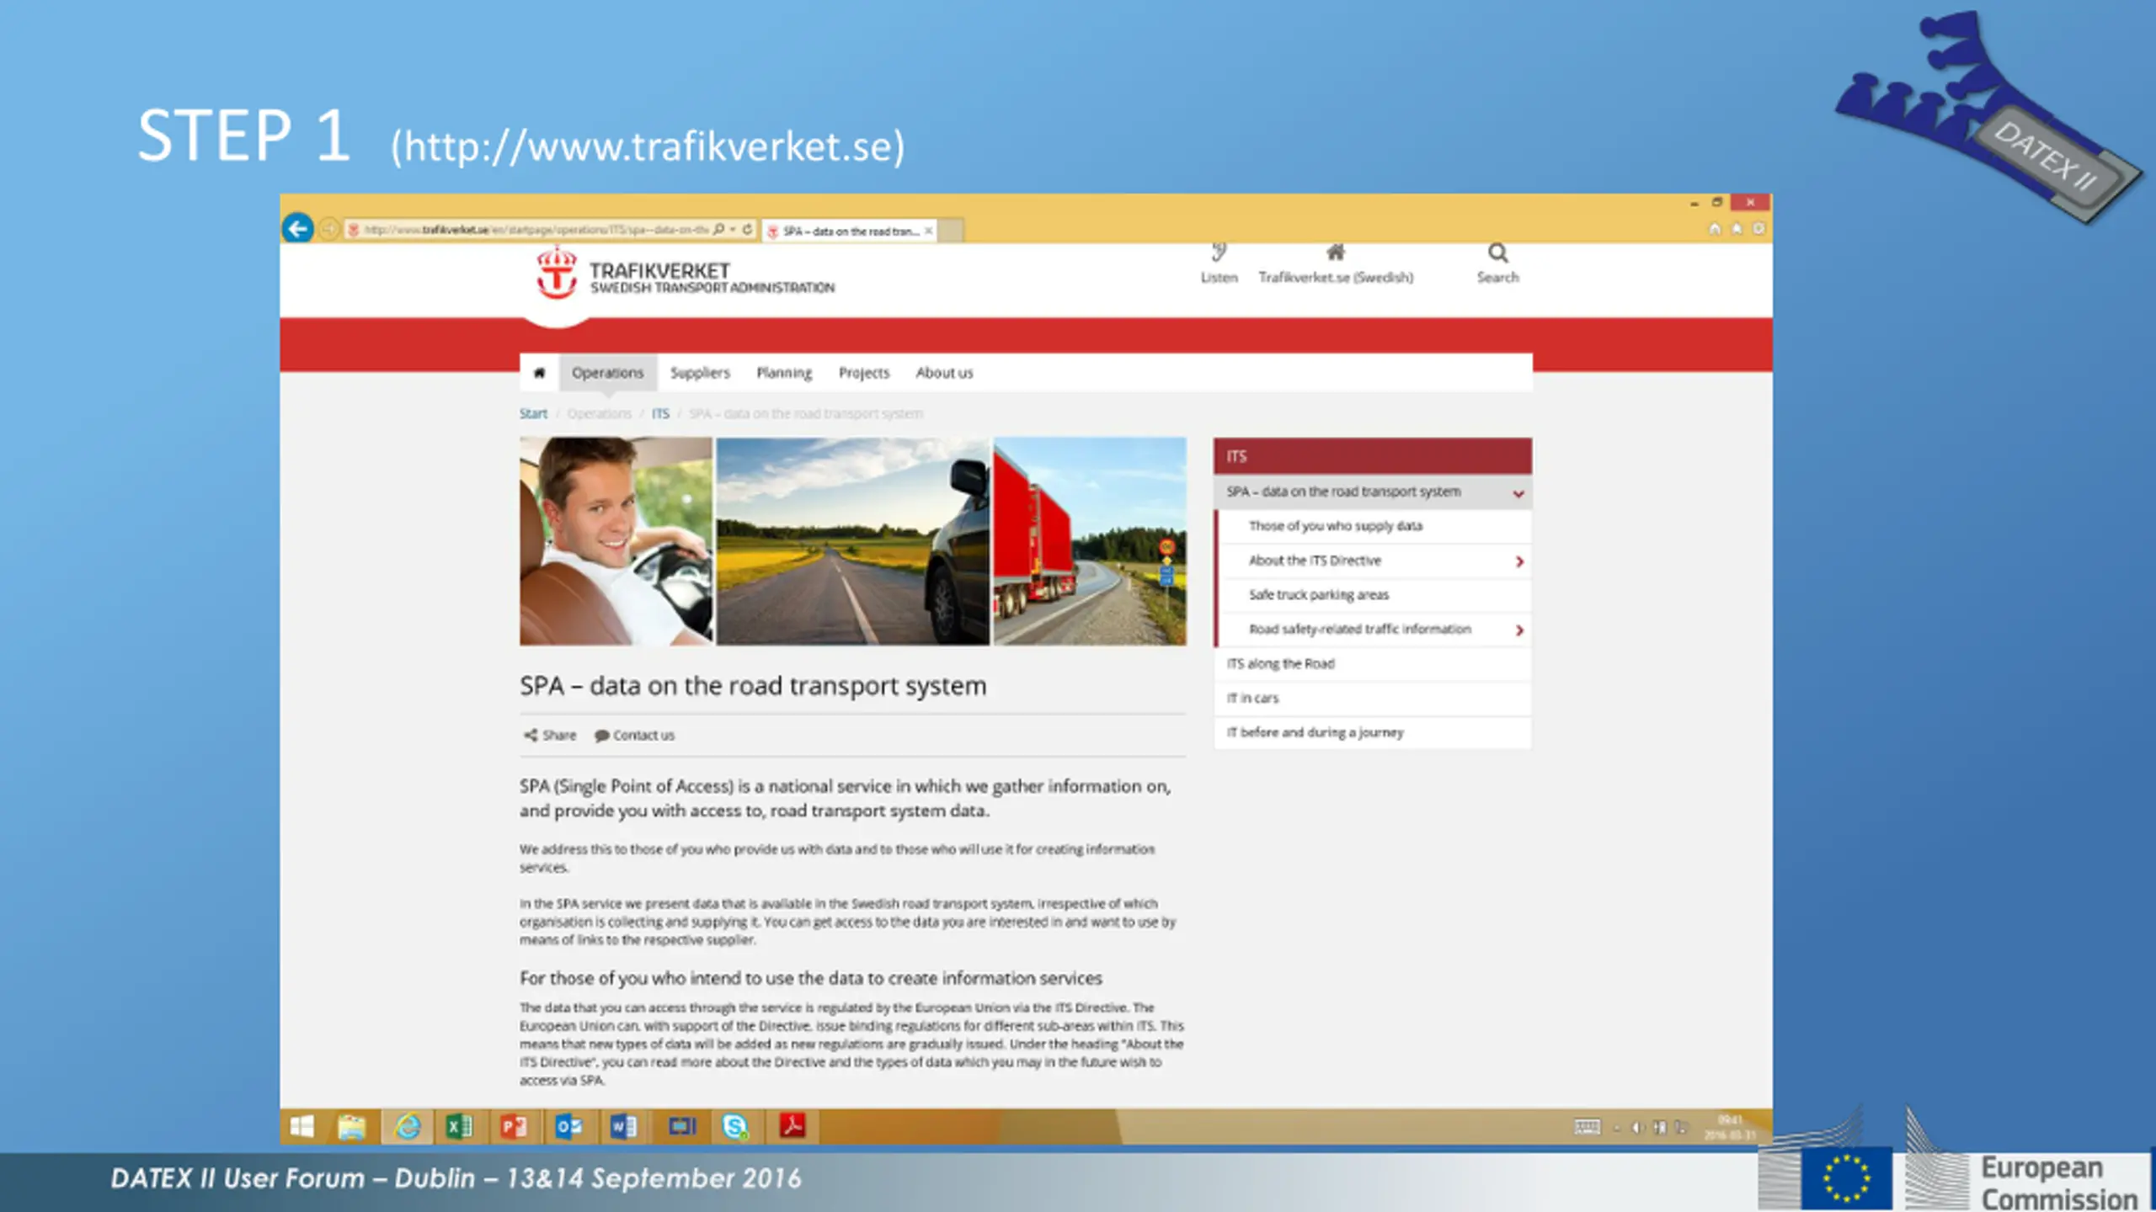Open PowerPoint from the taskbar
This screenshot has width=2156, height=1212.
pyautogui.click(x=514, y=1126)
